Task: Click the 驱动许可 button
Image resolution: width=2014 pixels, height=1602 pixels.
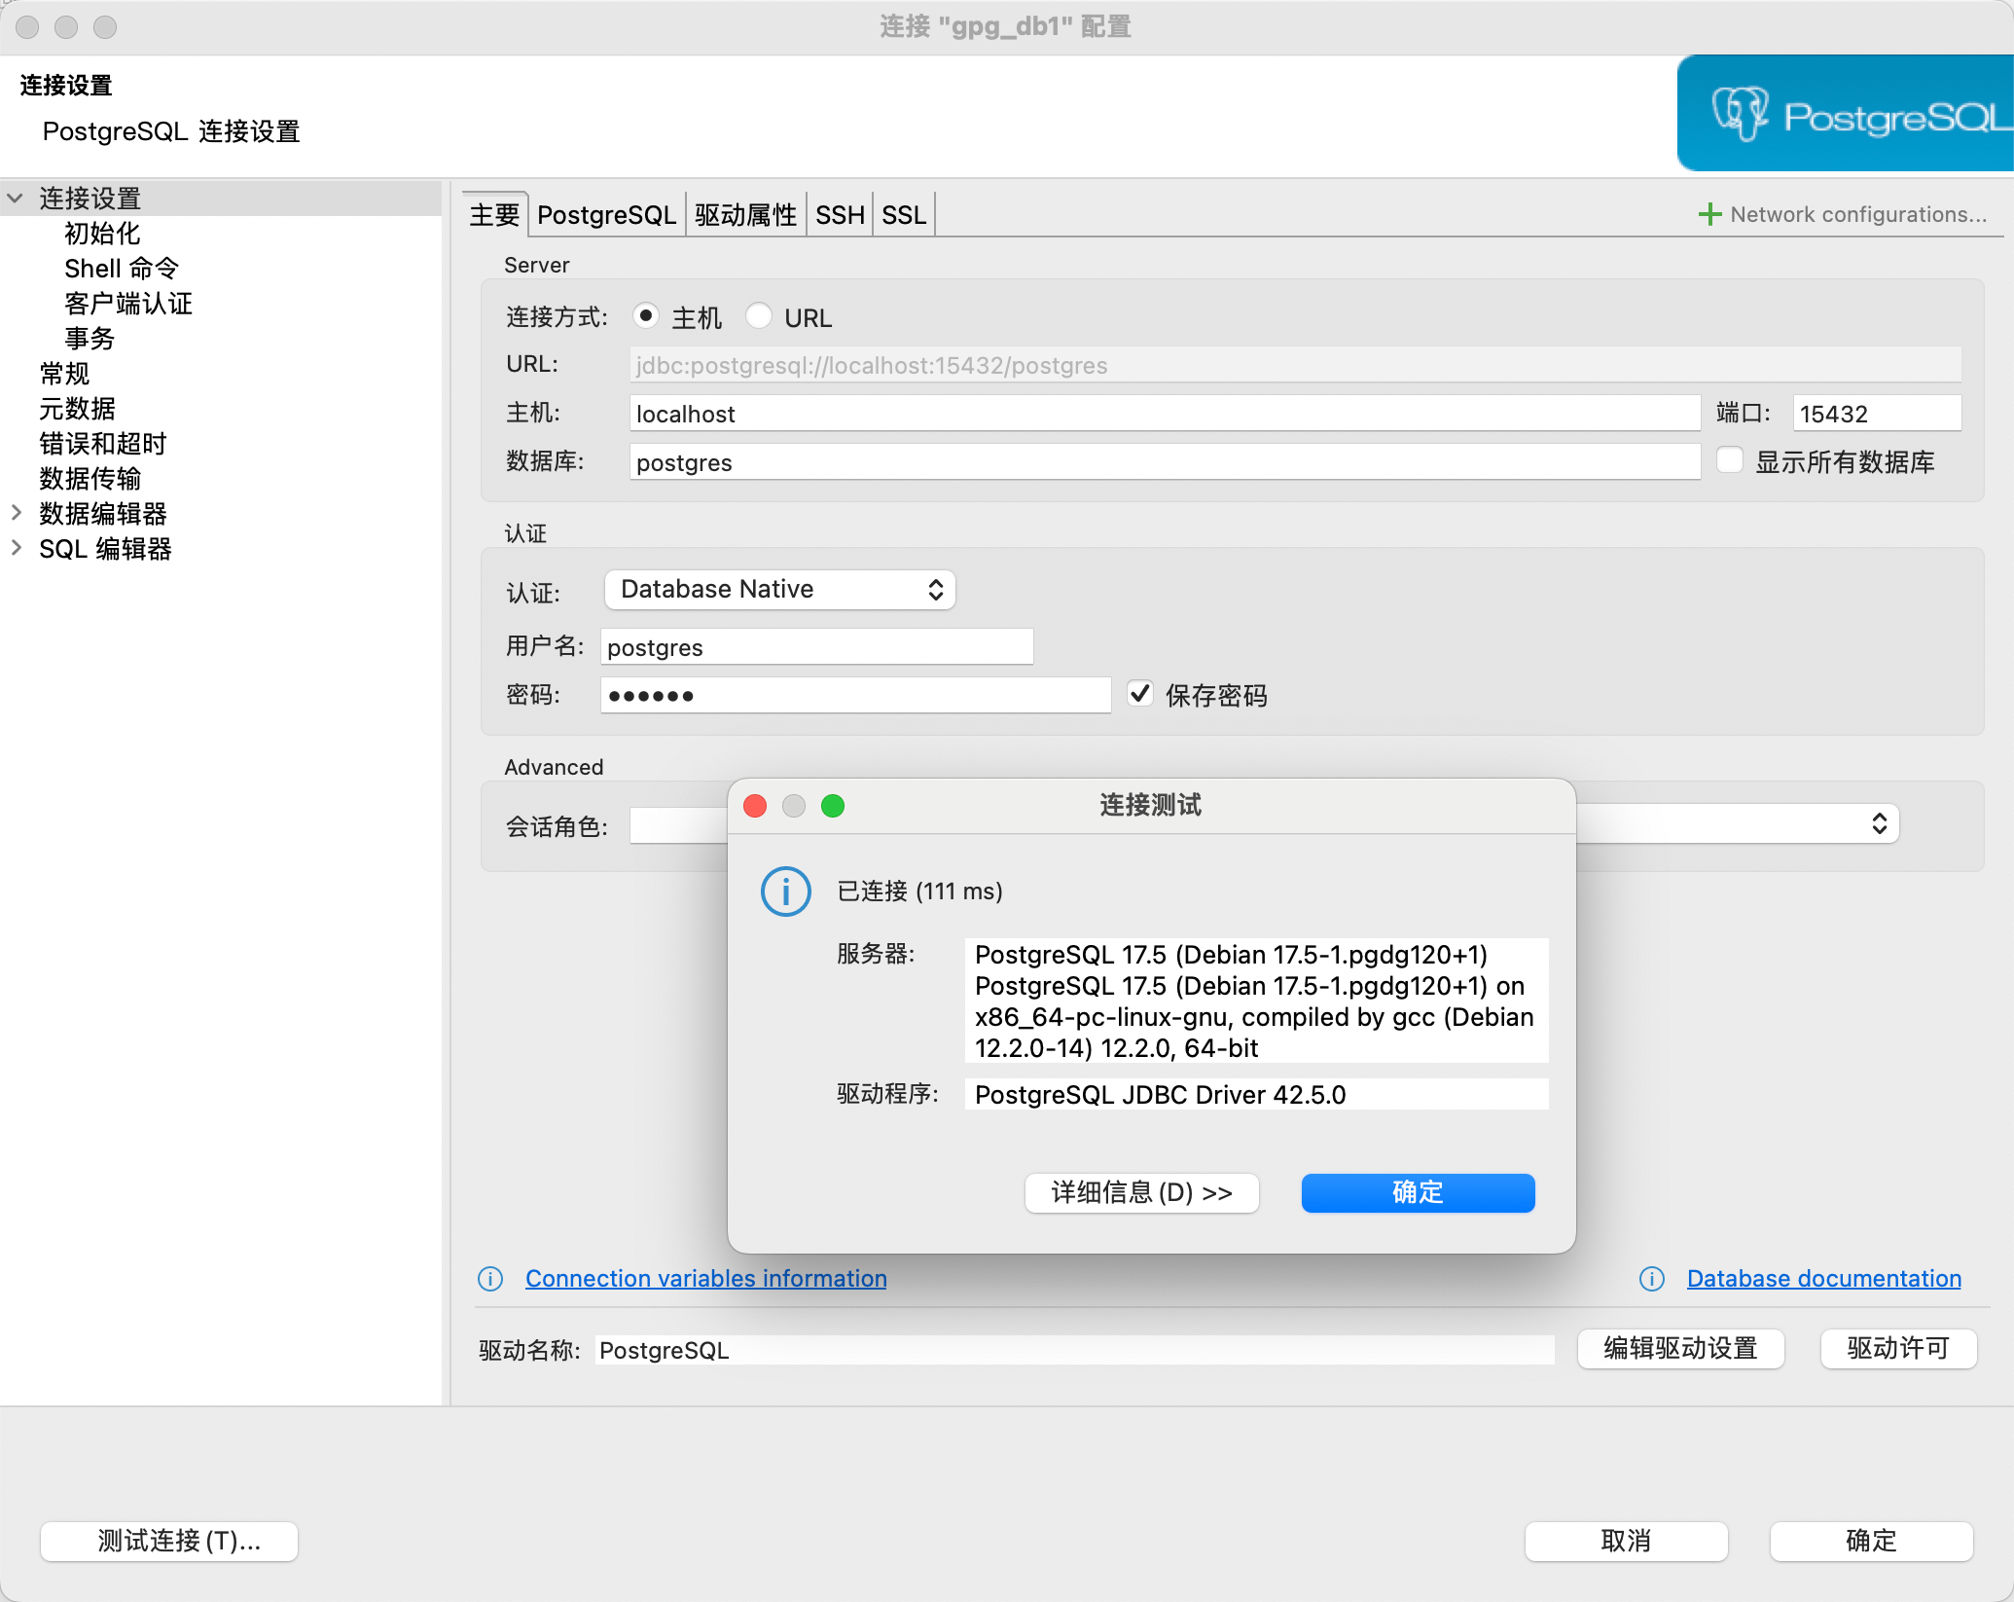Action: tap(1899, 1349)
